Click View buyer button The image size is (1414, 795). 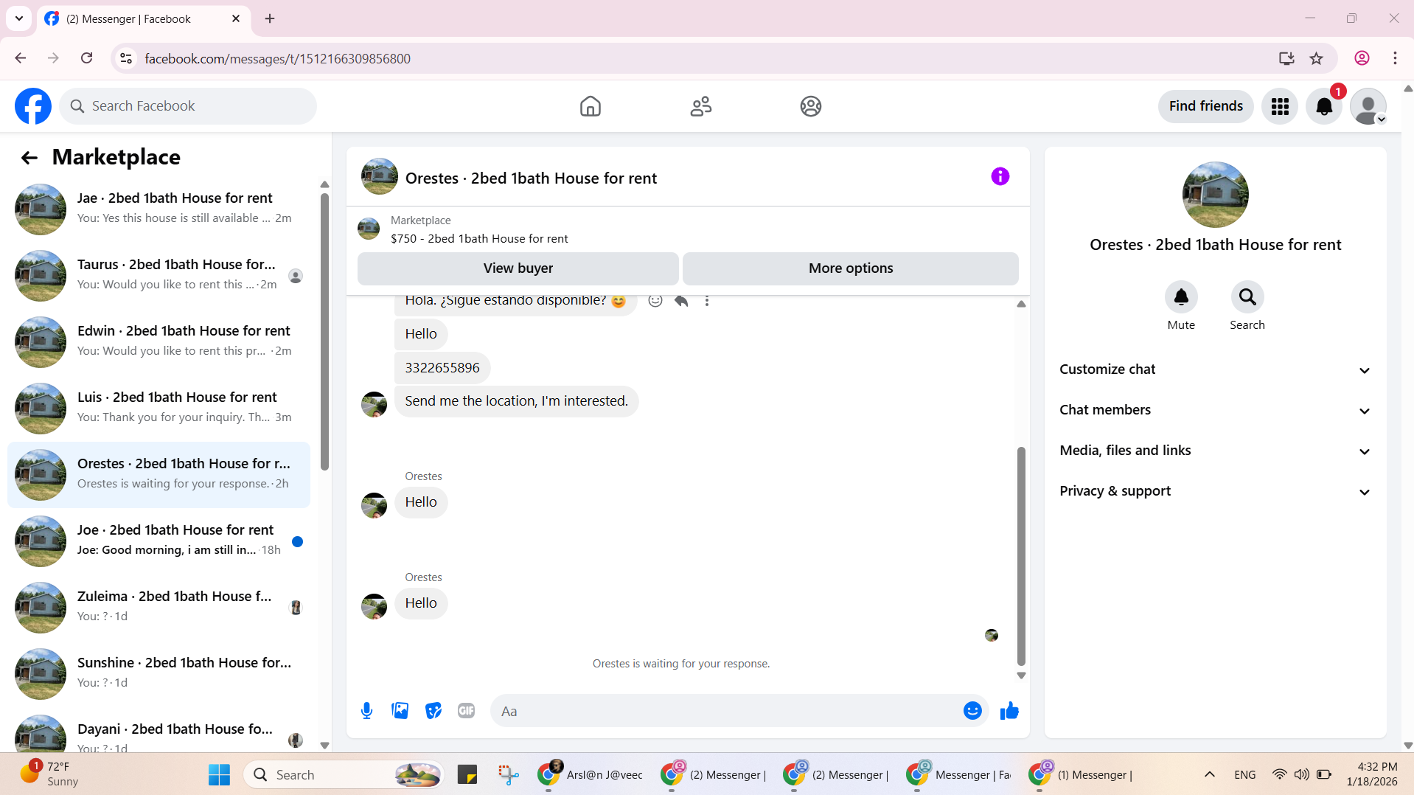coord(518,268)
